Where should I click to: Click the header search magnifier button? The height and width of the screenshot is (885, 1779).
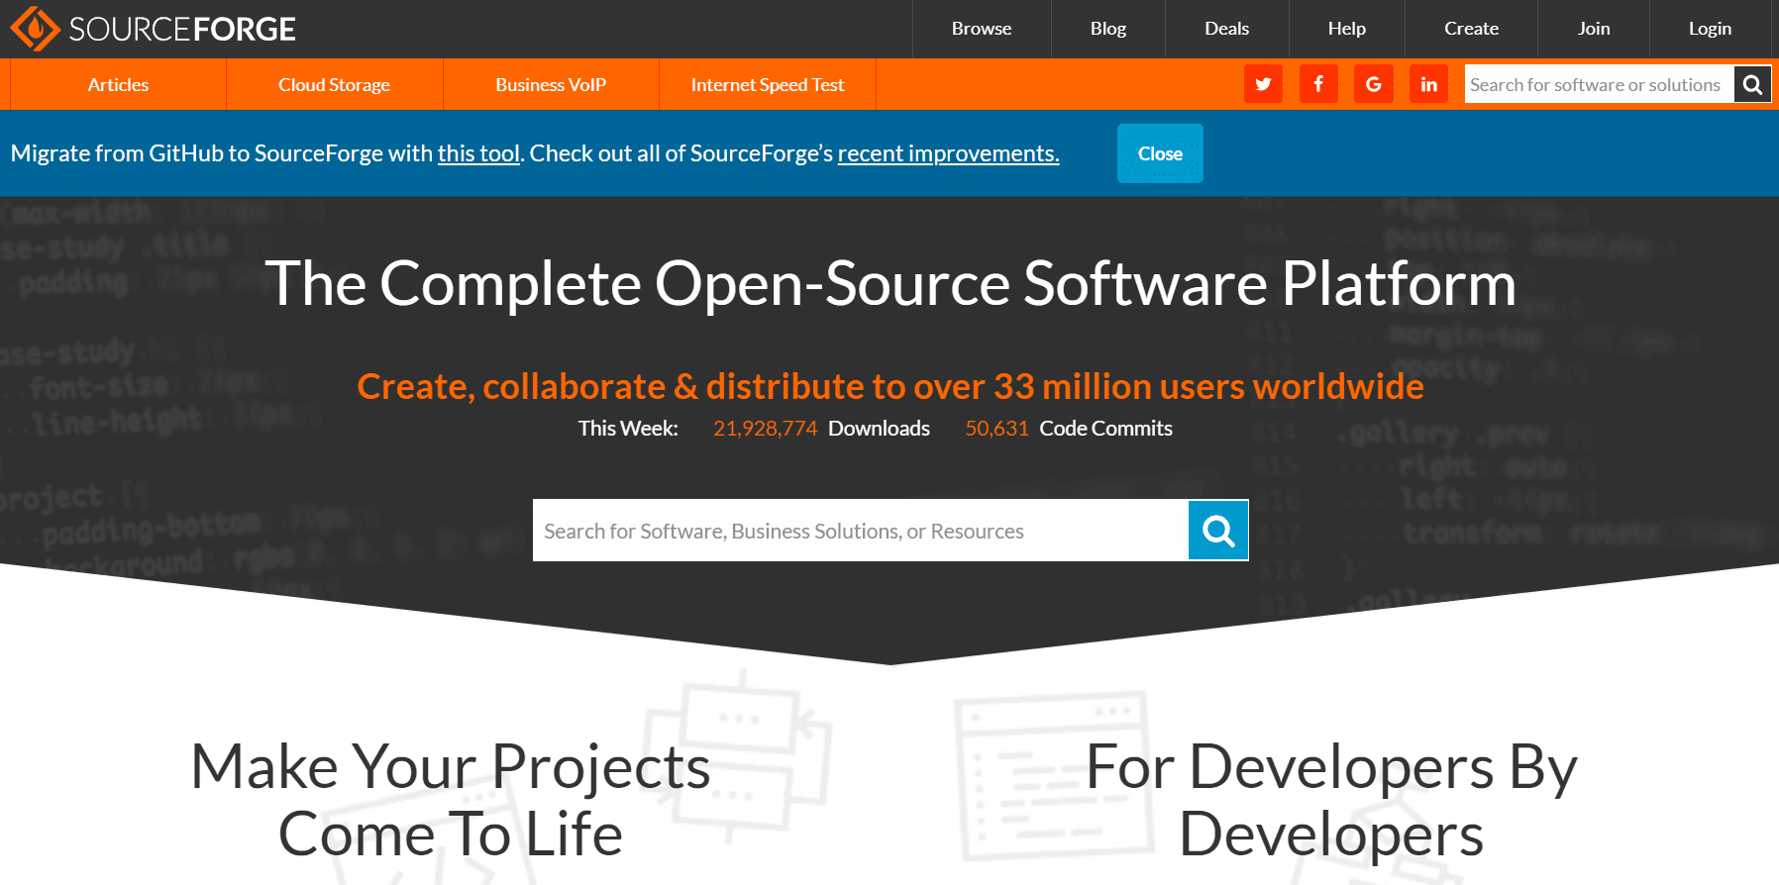1752,84
